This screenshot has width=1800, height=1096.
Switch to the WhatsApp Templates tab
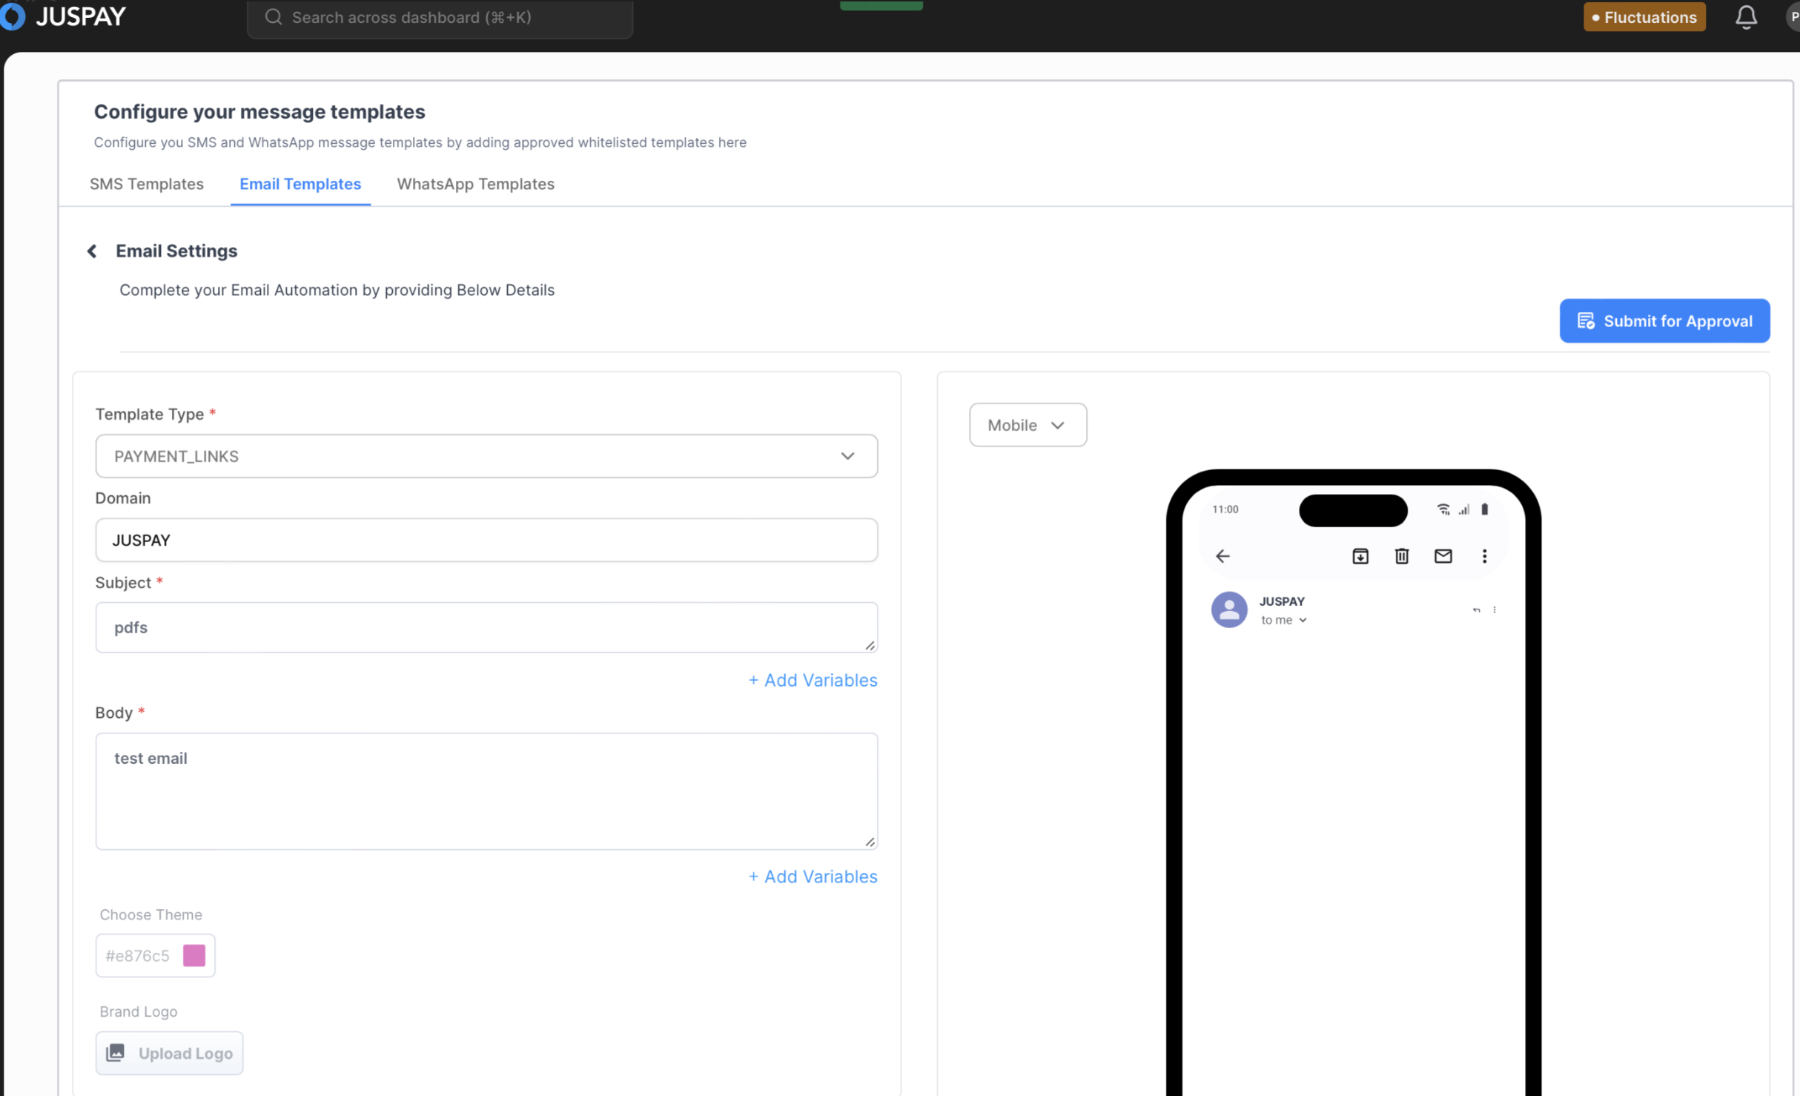[475, 184]
